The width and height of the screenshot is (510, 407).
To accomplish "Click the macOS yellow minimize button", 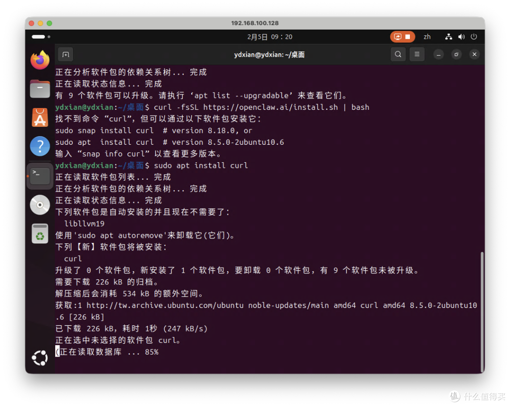I will click(x=40, y=23).
